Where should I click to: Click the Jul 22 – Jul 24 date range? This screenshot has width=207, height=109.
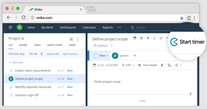tap(105, 65)
